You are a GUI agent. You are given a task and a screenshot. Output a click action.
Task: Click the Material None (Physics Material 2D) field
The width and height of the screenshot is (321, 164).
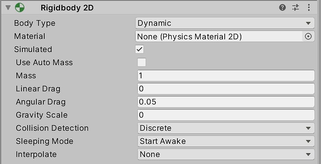(x=219, y=36)
